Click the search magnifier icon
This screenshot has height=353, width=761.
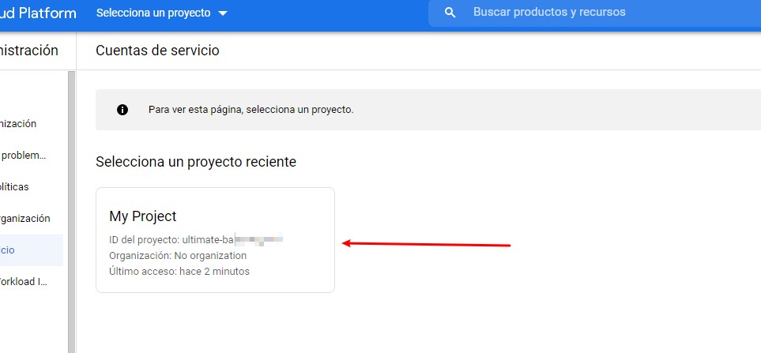point(450,13)
